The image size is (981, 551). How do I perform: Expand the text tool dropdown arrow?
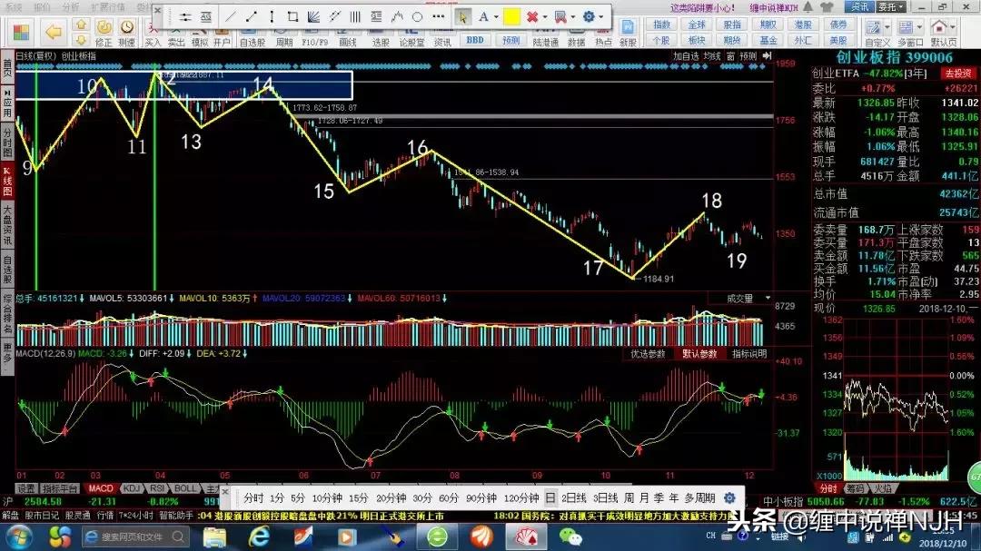(x=496, y=17)
